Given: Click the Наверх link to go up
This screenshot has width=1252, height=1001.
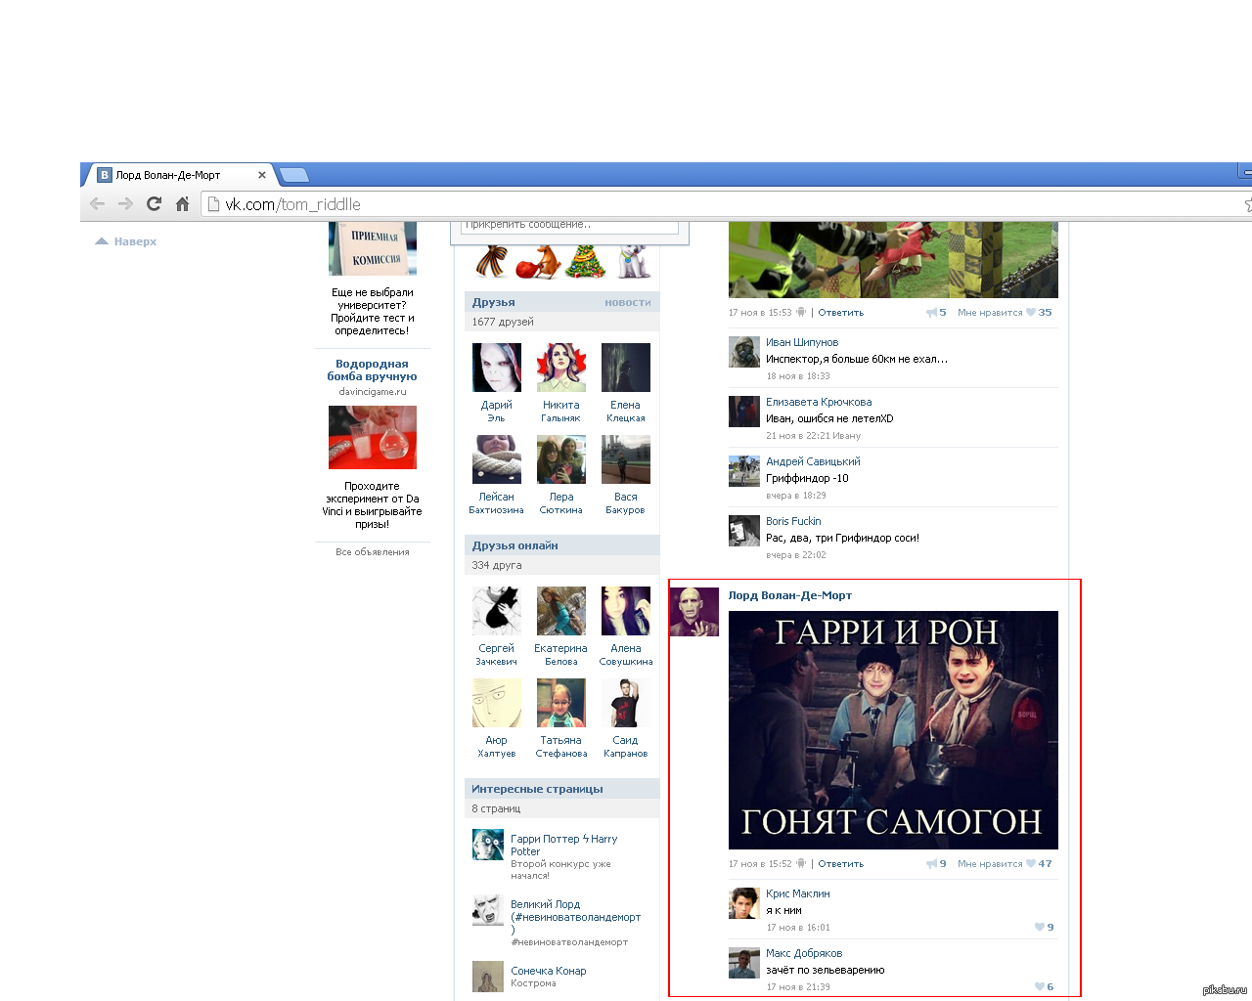Looking at the screenshot, I should pos(126,241).
